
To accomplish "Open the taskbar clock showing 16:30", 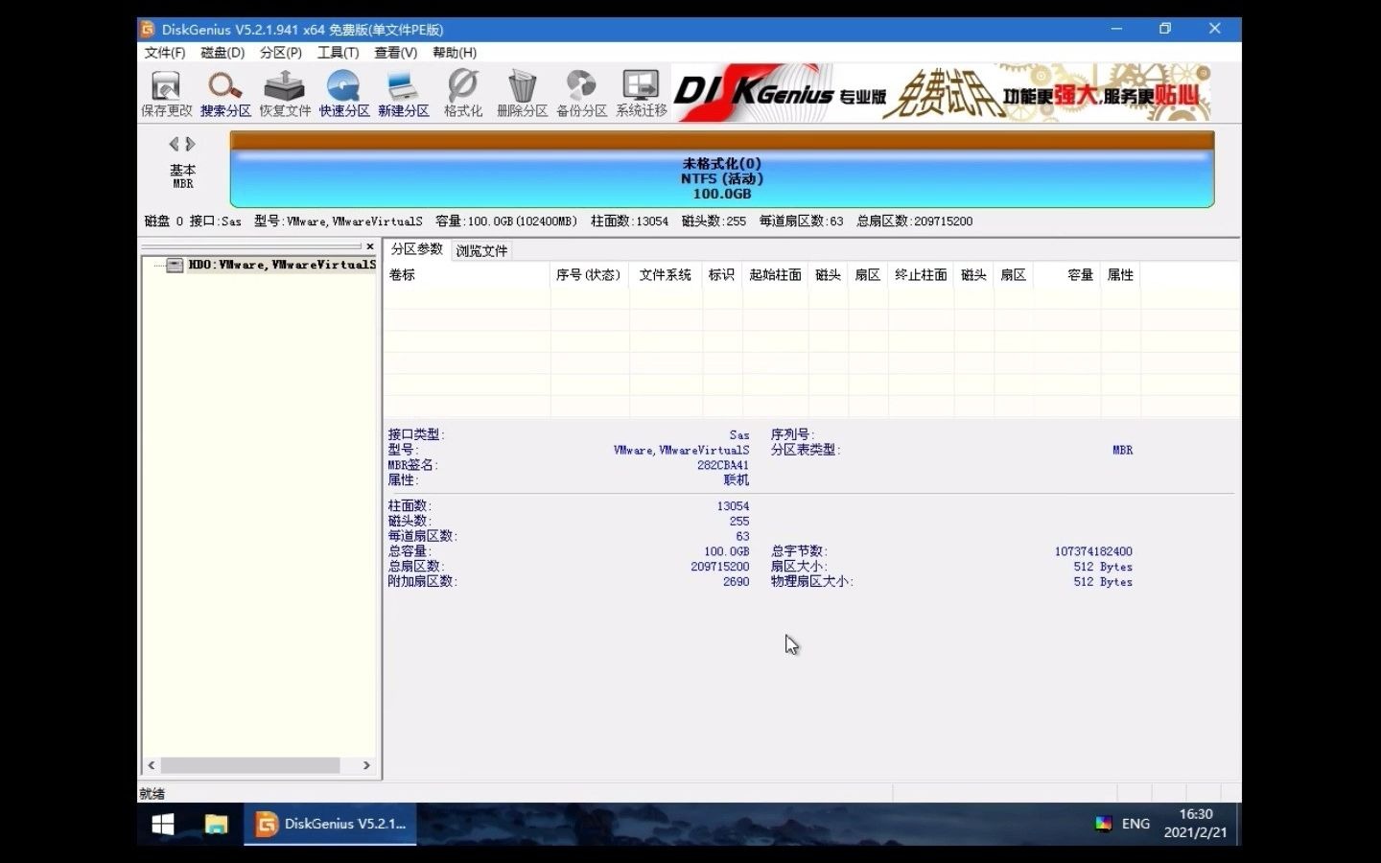I will [1195, 824].
